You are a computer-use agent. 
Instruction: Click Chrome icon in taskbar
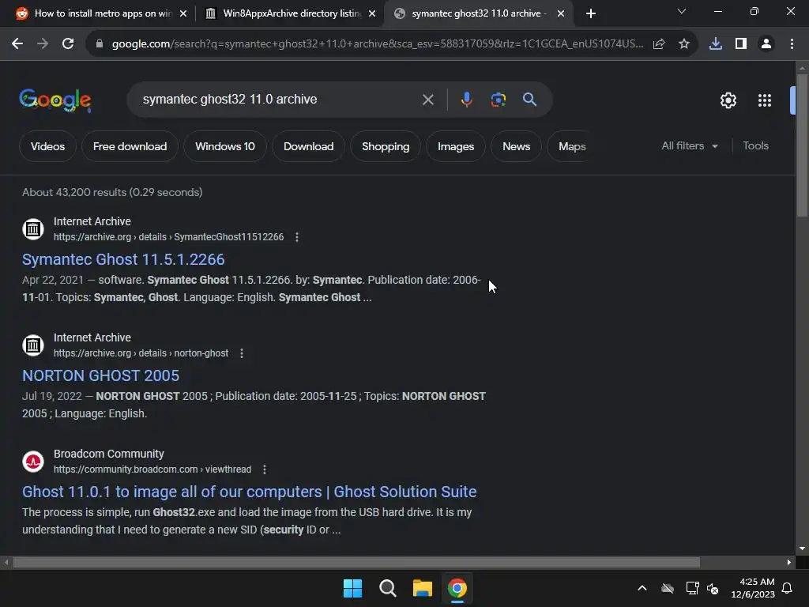[457, 588]
